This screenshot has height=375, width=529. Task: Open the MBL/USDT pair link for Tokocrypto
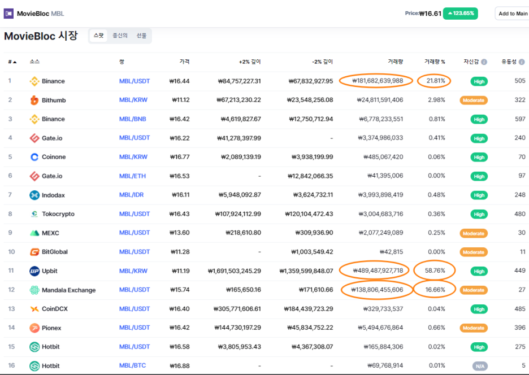pyautogui.click(x=135, y=214)
